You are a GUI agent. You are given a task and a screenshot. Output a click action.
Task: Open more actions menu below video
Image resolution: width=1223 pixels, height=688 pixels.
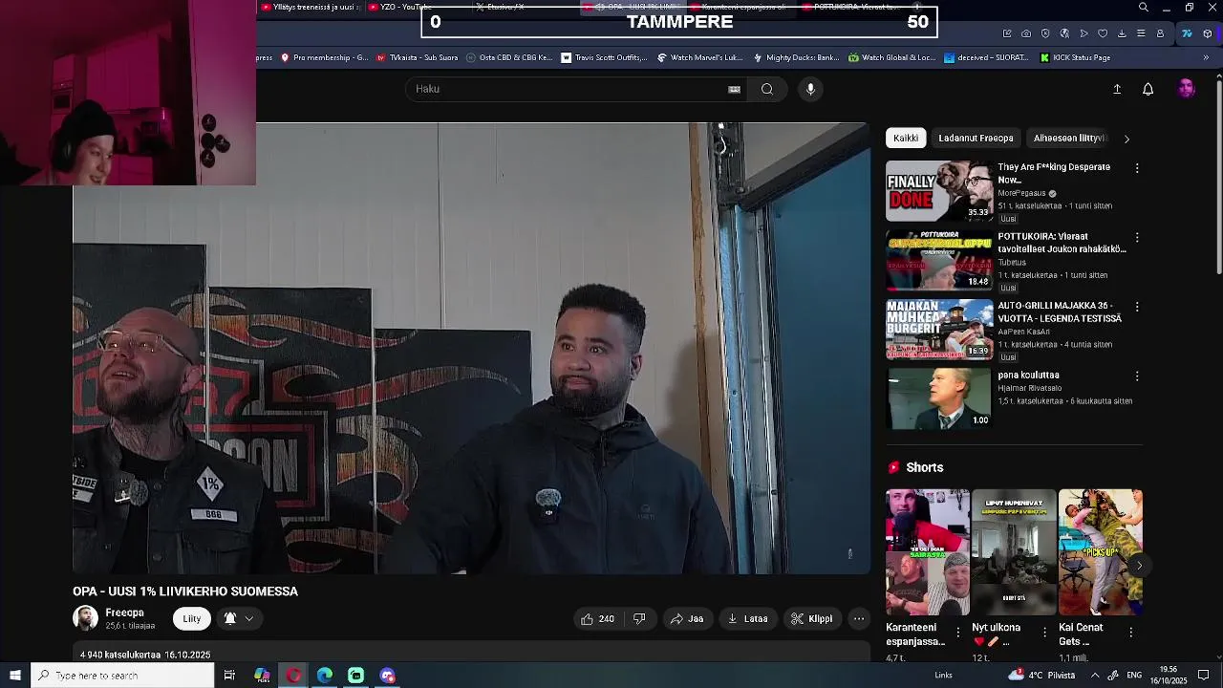tap(859, 619)
